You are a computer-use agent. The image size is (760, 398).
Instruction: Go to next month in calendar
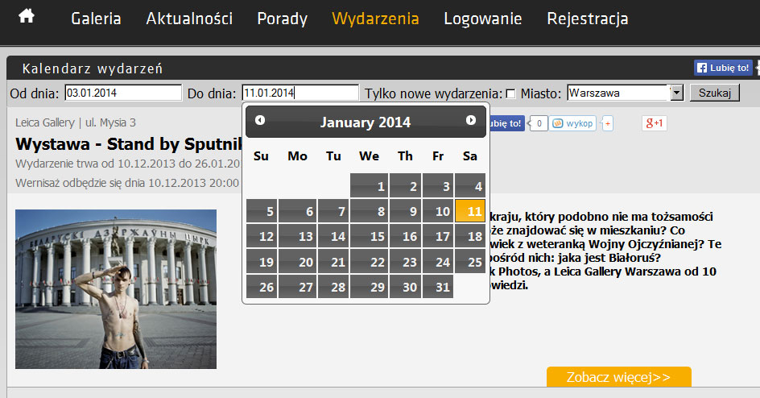(471, 120)
